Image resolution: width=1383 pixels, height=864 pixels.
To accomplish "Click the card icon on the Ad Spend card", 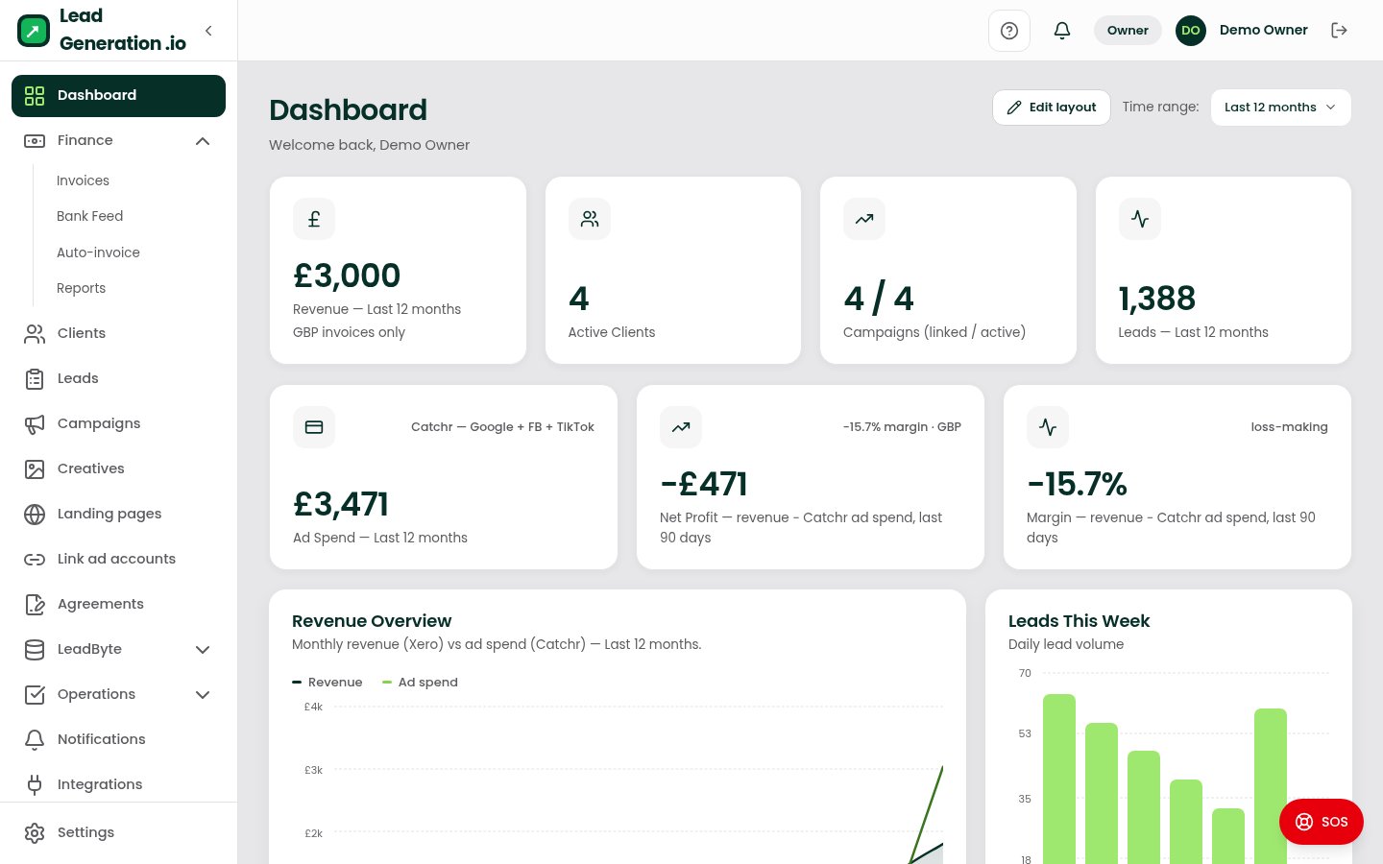I will [314, 427].
